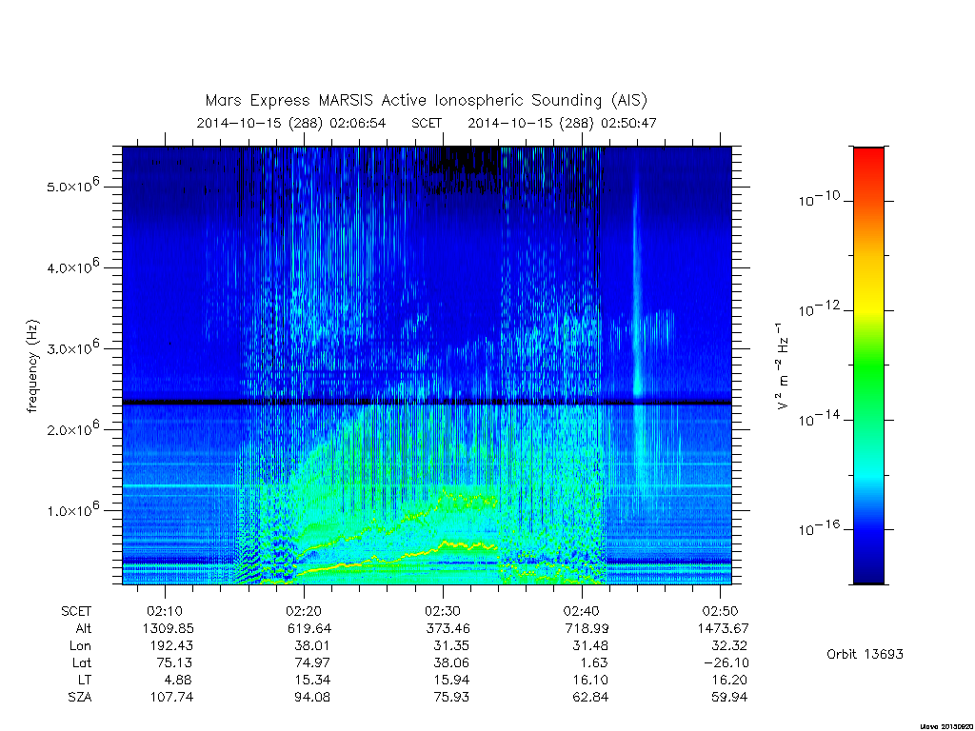The width and height of the screenshot is (975, 731).
Task: Click the color bar unit label 'V² m⁻² Hz⁻¹'
Action: [783, 366]
